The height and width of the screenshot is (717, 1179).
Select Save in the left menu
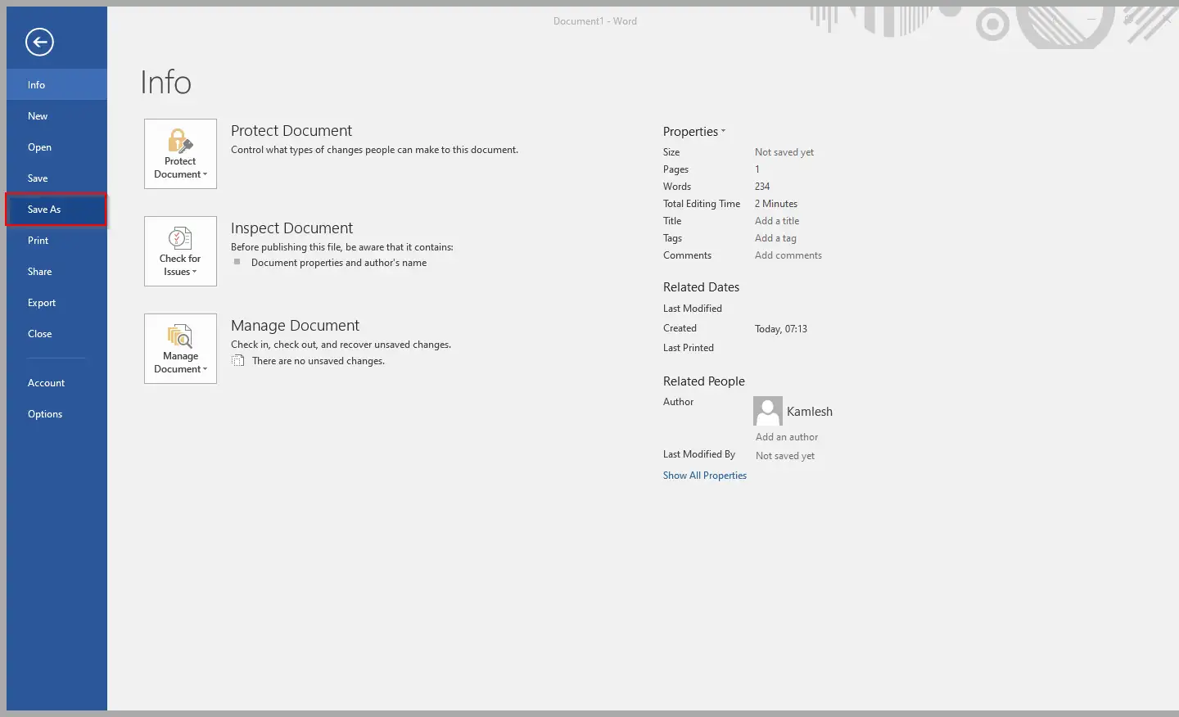click(x=56, y=178)
